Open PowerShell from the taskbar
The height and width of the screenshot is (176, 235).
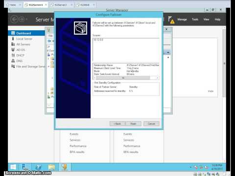(39, 167)
